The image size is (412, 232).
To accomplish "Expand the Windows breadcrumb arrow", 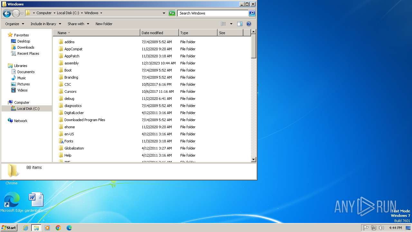I will click(101, 13).
